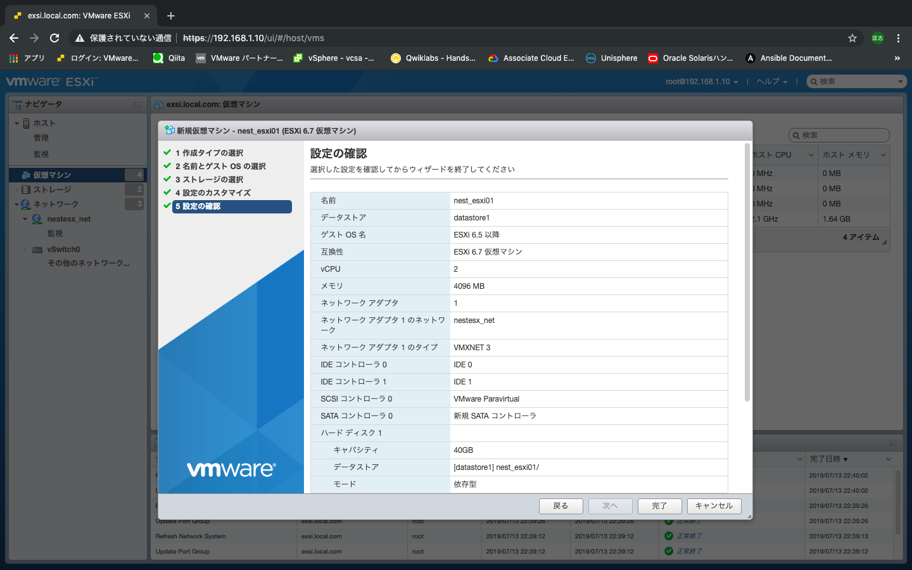Collapse the nestesx_net tree node

pos(25,219)
